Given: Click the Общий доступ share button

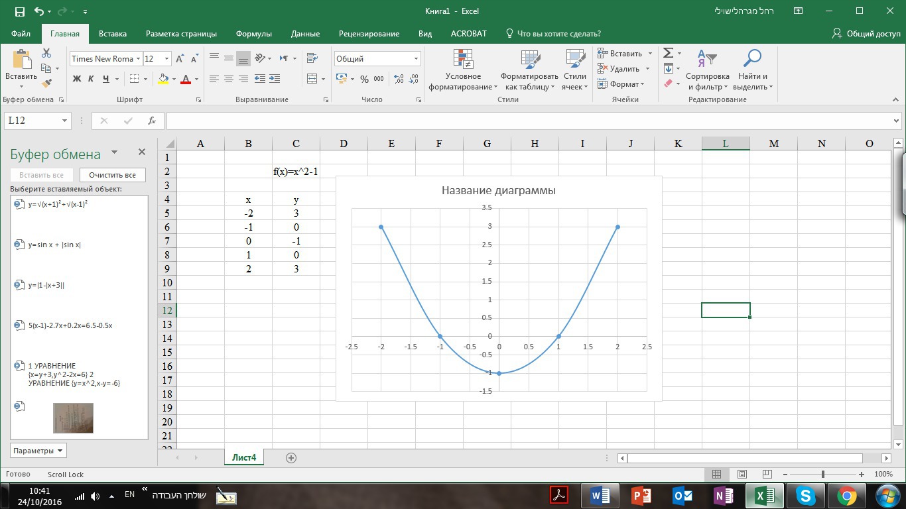Looking at the screenshot, I should [866, 34].
